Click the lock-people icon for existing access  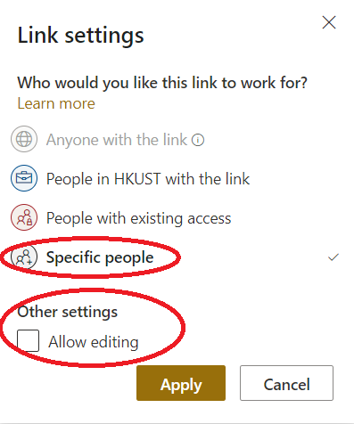click(24, 217)
